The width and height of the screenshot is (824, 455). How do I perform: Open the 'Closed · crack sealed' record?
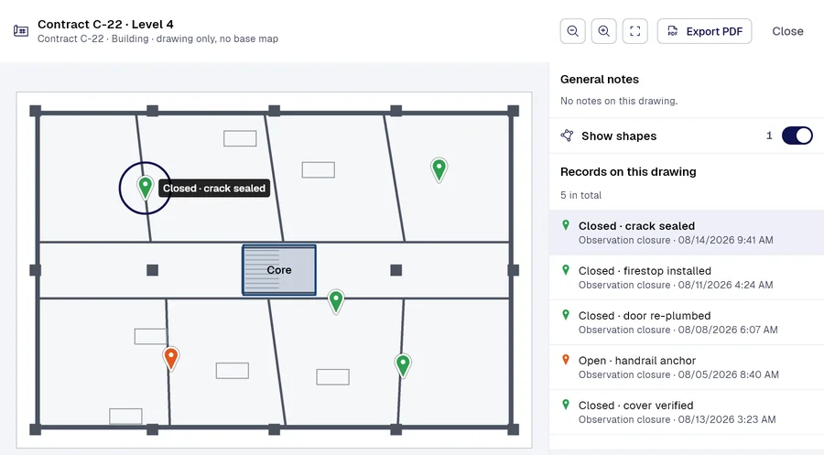687,233
